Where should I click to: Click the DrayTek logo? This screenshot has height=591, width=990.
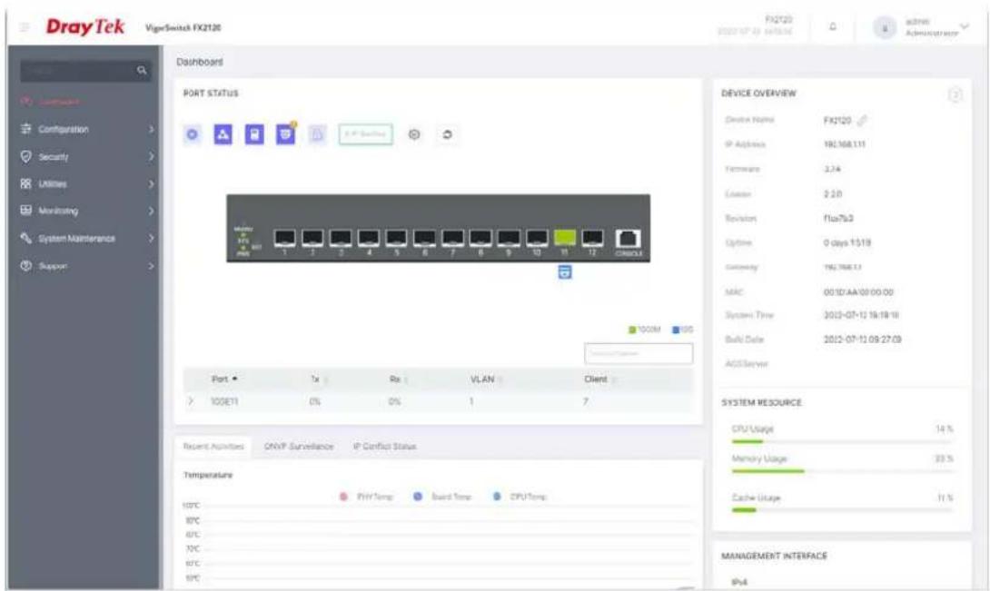[85, 27]
